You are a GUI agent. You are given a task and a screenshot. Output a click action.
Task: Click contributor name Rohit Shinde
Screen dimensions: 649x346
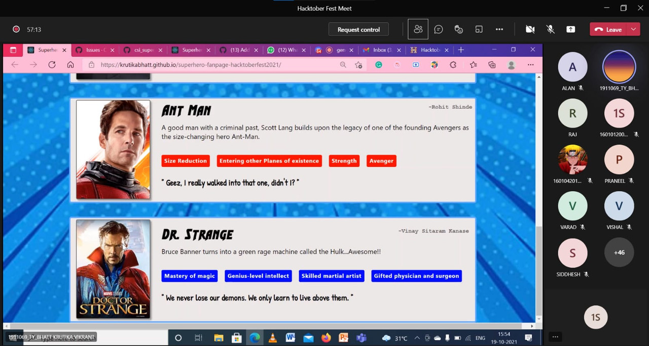click(450, 107)
